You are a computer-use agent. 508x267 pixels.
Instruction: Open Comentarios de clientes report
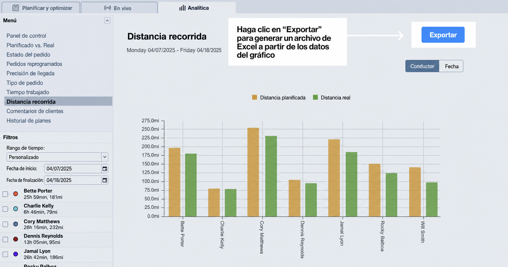click(35, 111)
